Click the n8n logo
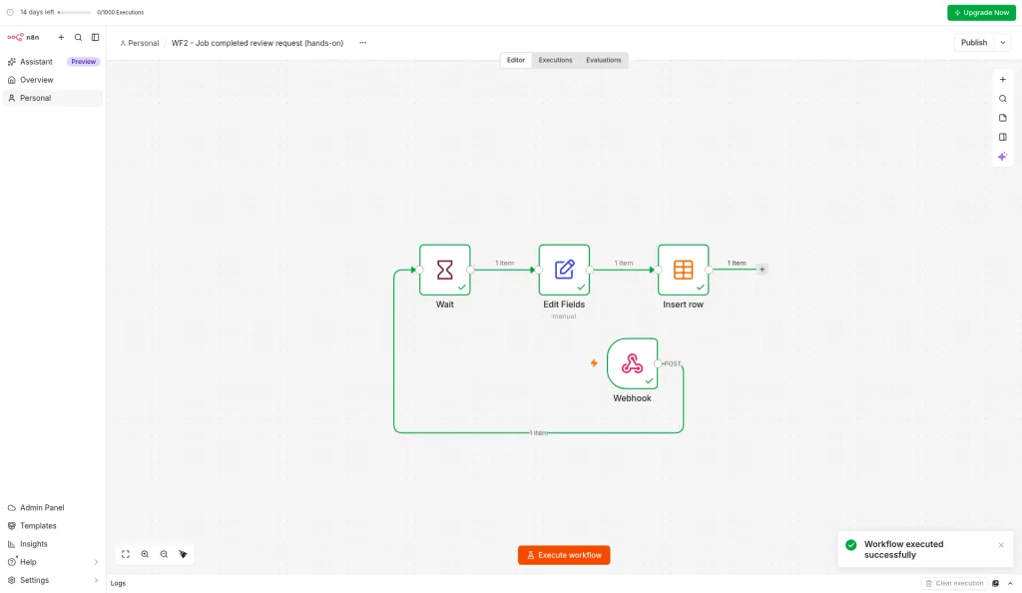This screenshot has height=593, width=1022. (x=23, y=38)
